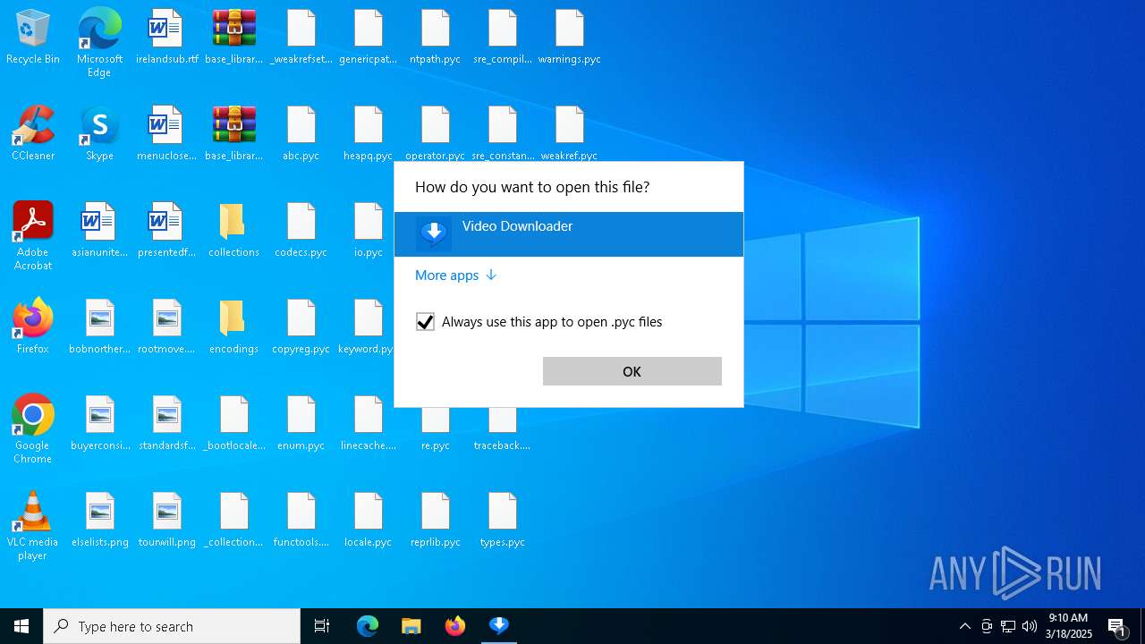The width and height of the screenshot is (1145, 644).
Task: Open File Explorer from the taskbar
Action: (x=411, y=626)
